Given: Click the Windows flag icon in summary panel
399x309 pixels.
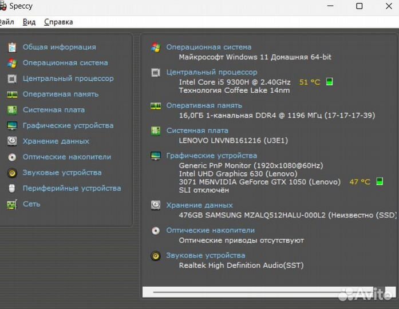Looking at the screenshot, I should pos(156,47).
